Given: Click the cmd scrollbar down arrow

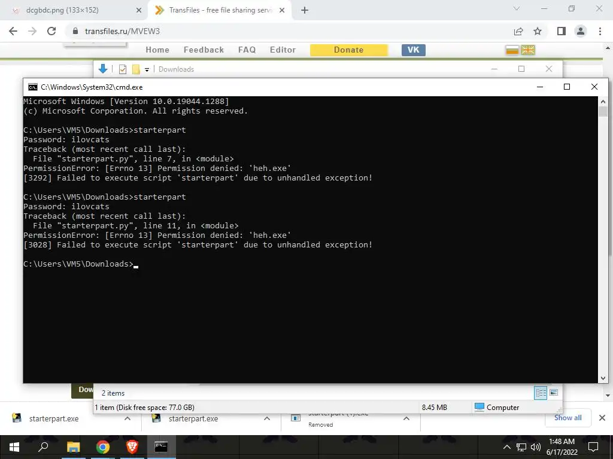Looking at the screenshot, I should pos(603,378).
